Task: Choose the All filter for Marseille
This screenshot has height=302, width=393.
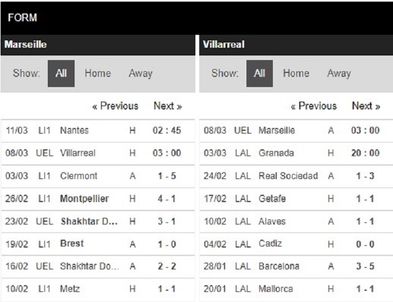Action: tap(61, 74)
